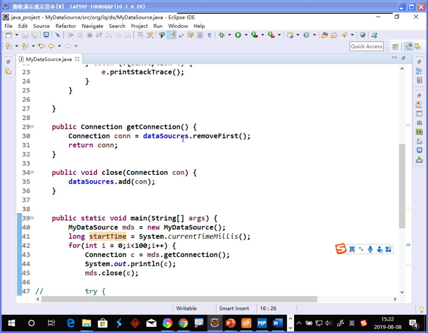This screenshot has height=333, width=428.
Task: Click the tip lightbulb in status bar
Action: click(x=421, y=309)
